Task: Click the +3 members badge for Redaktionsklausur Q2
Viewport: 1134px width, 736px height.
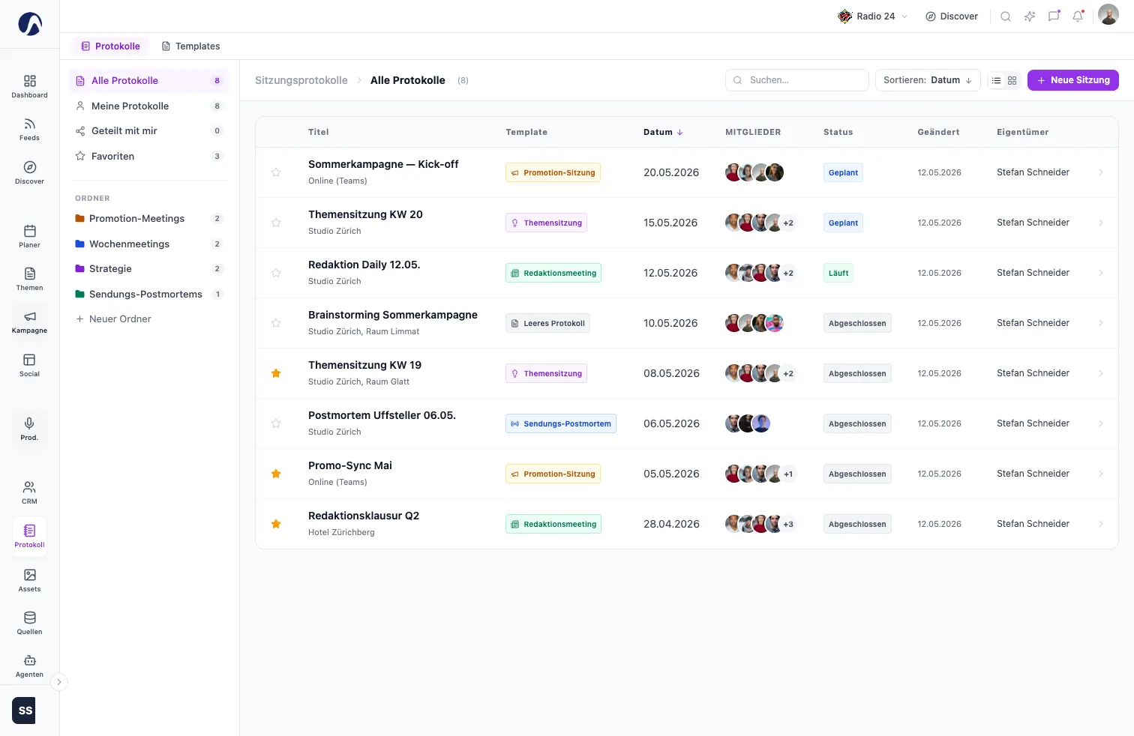Action: 788,524
